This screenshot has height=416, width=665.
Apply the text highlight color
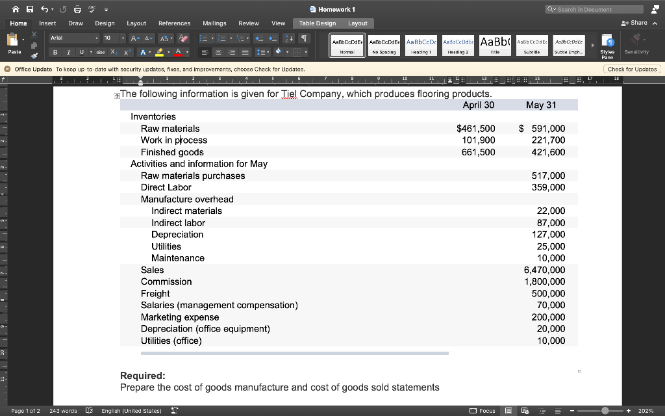159,53
